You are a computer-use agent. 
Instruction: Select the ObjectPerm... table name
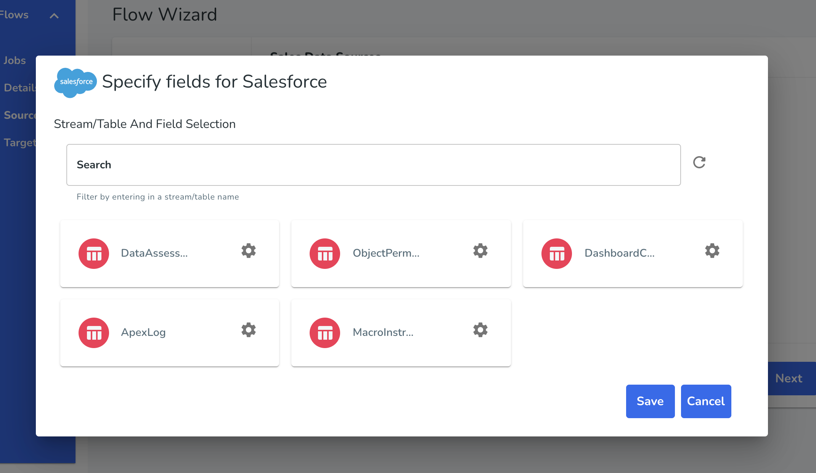click(386, 253)
